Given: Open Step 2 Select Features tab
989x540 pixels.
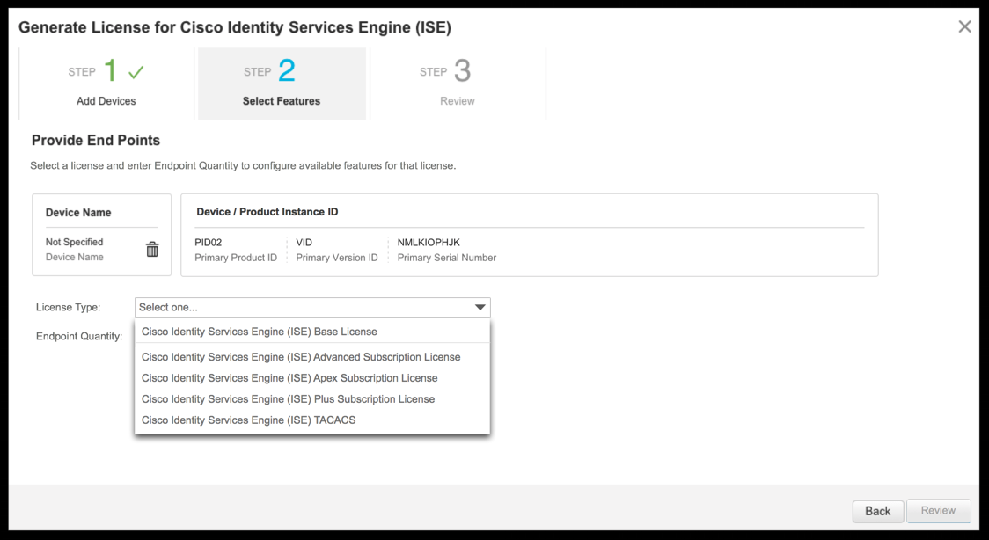Looking at the screenshot, I should click(x=282, y=84).
